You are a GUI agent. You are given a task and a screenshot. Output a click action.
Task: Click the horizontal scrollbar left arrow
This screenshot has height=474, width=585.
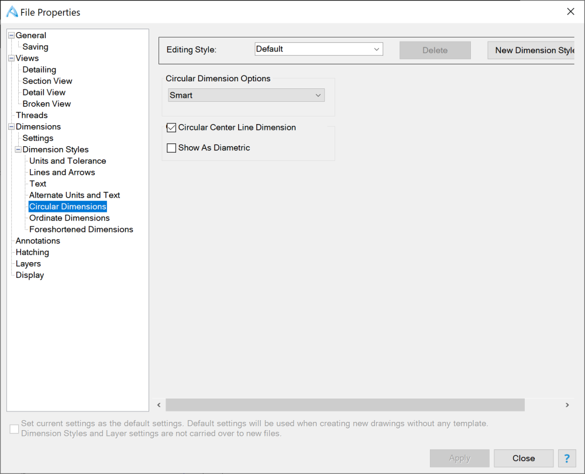tap(158, 405)
